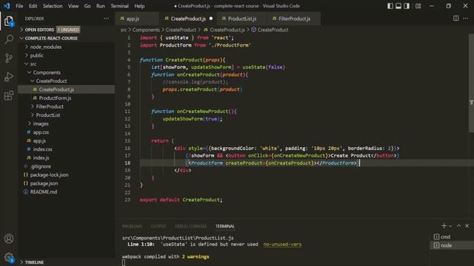Image resolution: width=474 pixels, height=266 pixels.
Task: Collapse the src folder
Action: tap(67, 64)
